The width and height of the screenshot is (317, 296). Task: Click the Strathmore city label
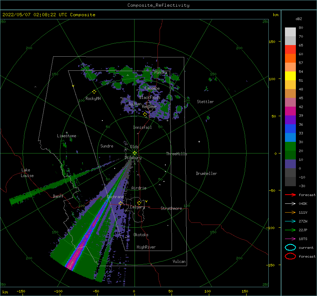click(171, 208)
